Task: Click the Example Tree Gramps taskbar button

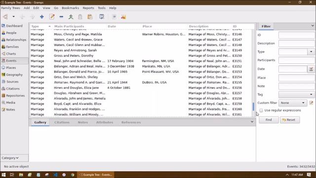Action: (x=95, y=175)
